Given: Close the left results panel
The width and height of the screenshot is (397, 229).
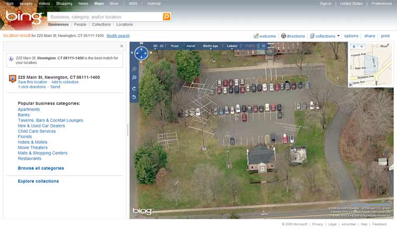Looking at the screenshot, I should pos(121,46).
